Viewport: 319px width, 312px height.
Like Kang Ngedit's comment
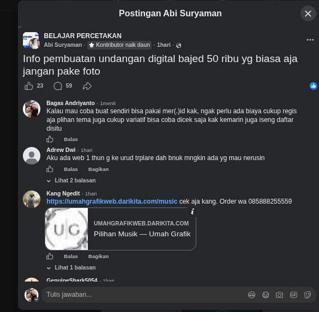coord(50,256)
